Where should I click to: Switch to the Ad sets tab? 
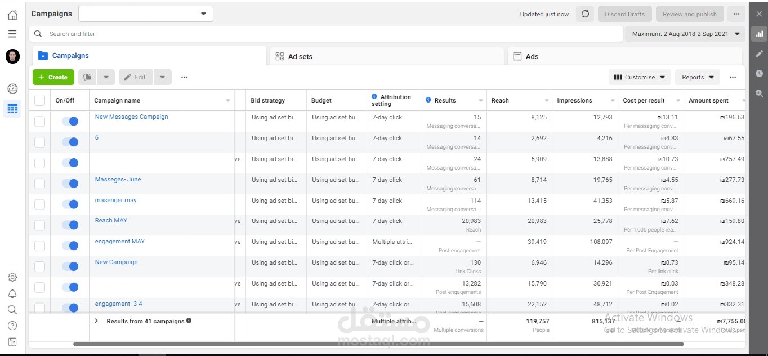pos(387,56)
